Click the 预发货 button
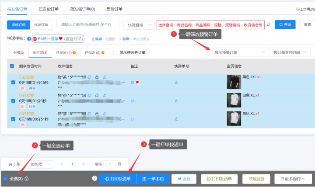The image size is (315, 187). pos(256,179)
